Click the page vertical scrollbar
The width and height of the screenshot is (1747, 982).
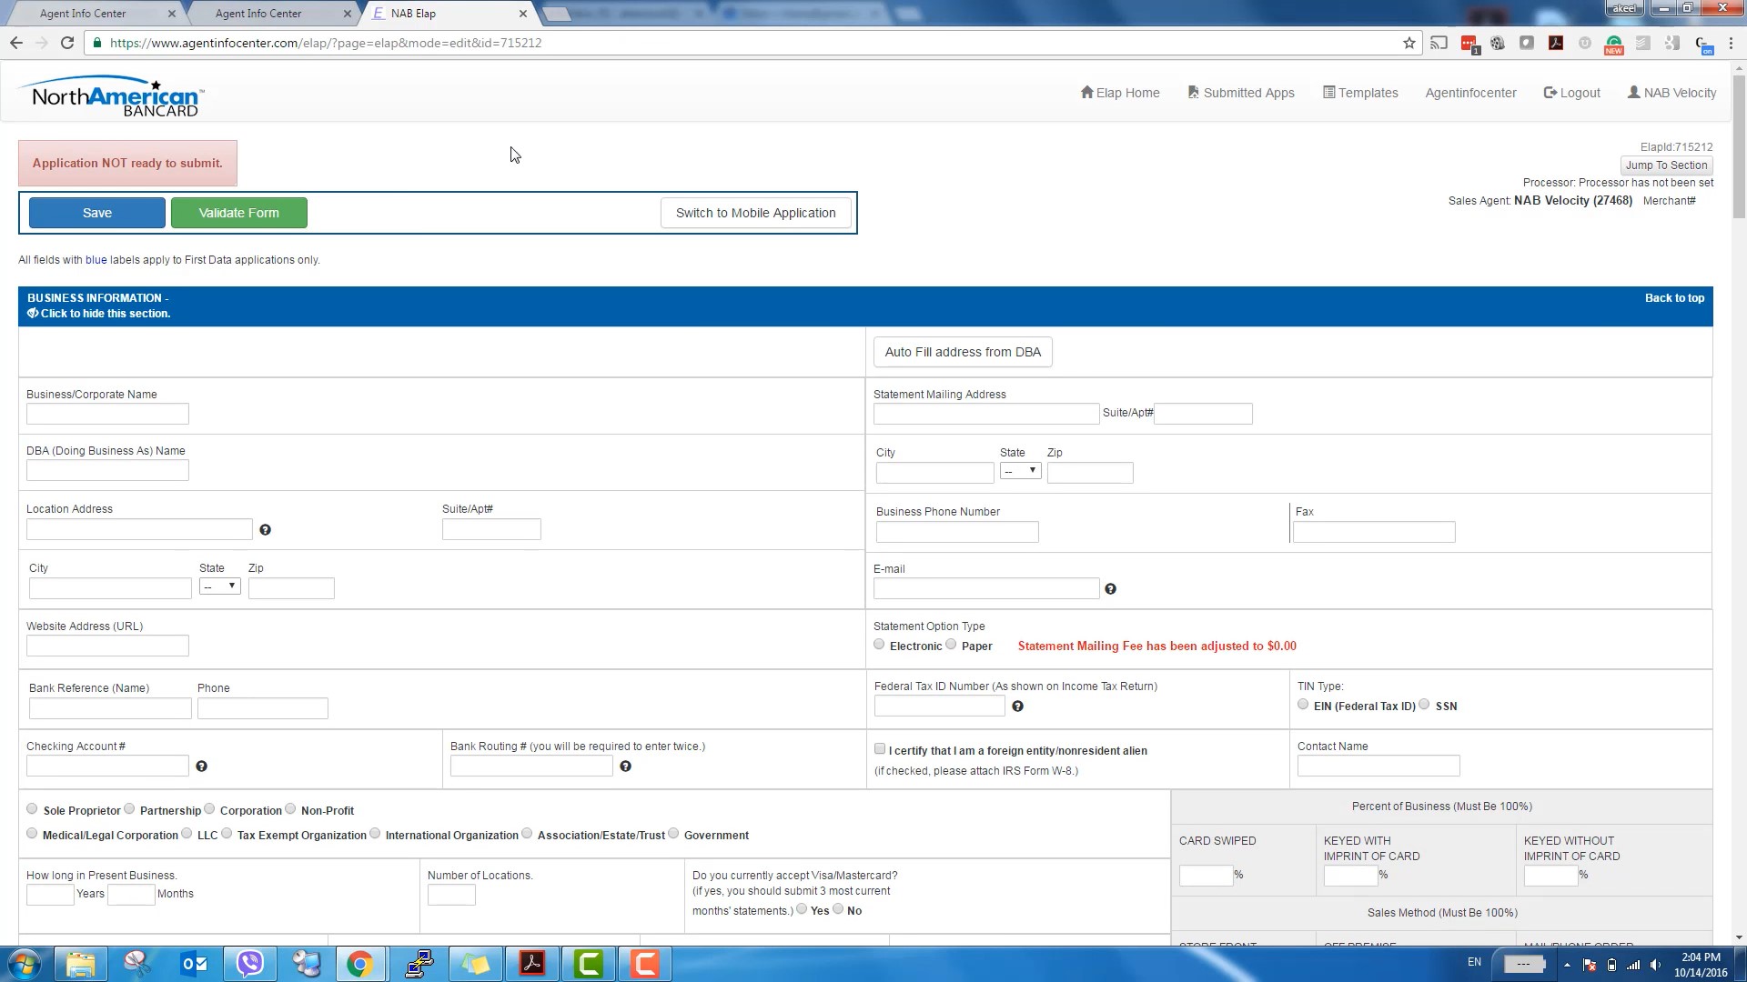1739,145
